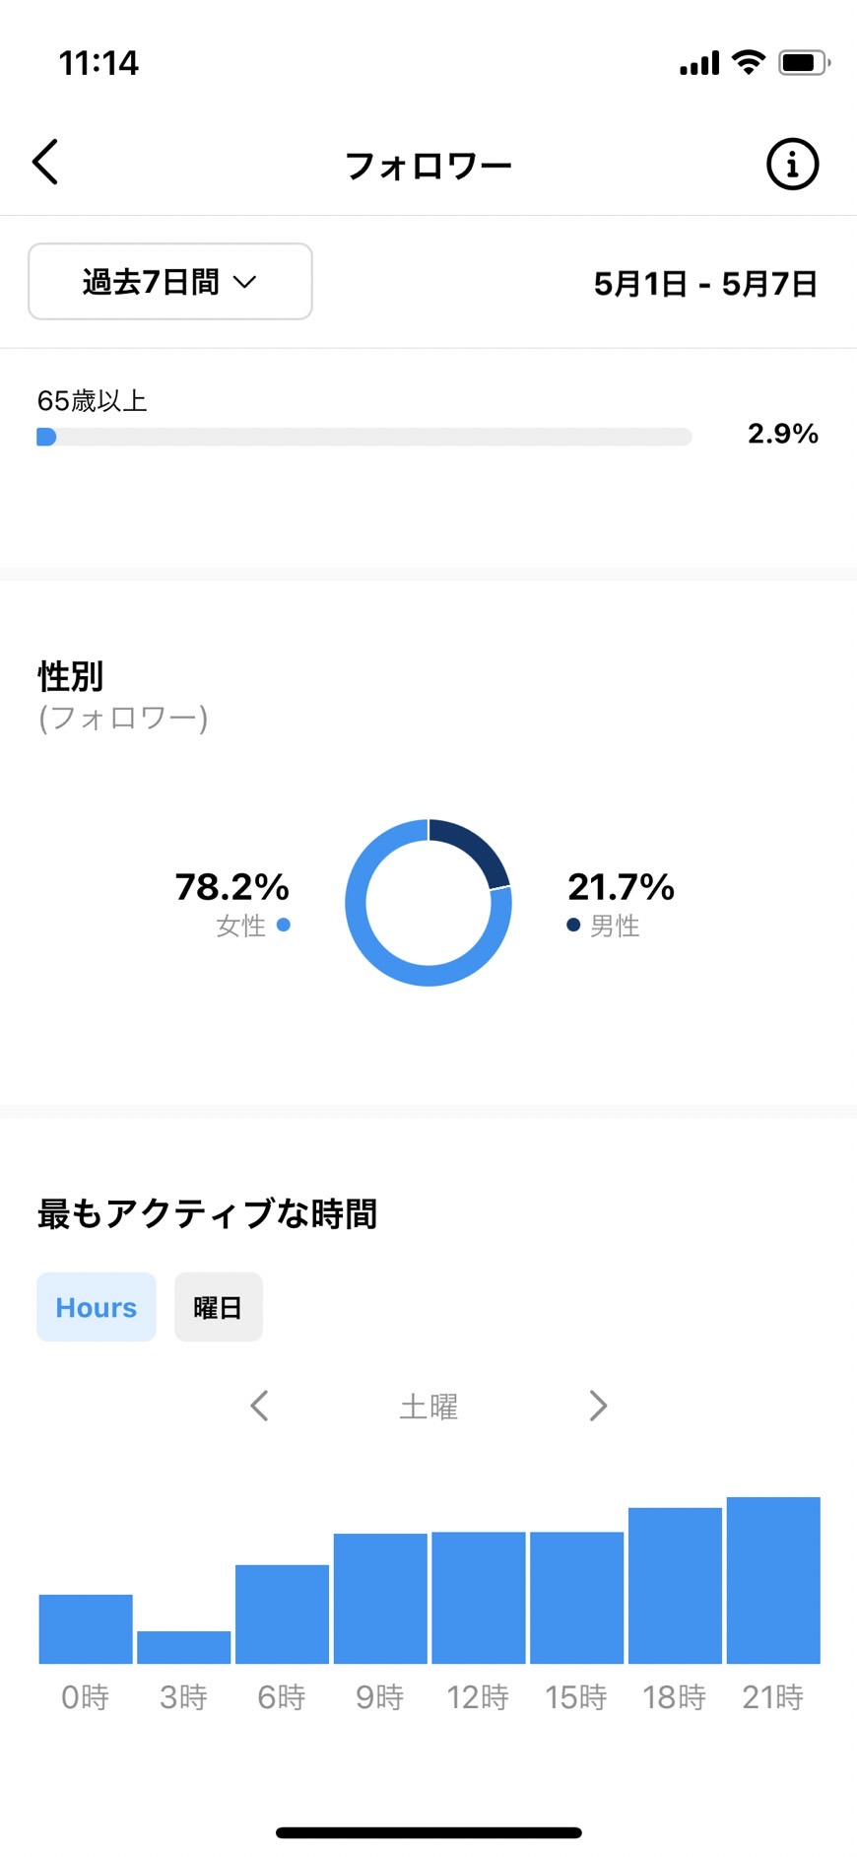Tap the 土曜 day label
Viewport: 857px width, 1857px height.
point(428,1407)
